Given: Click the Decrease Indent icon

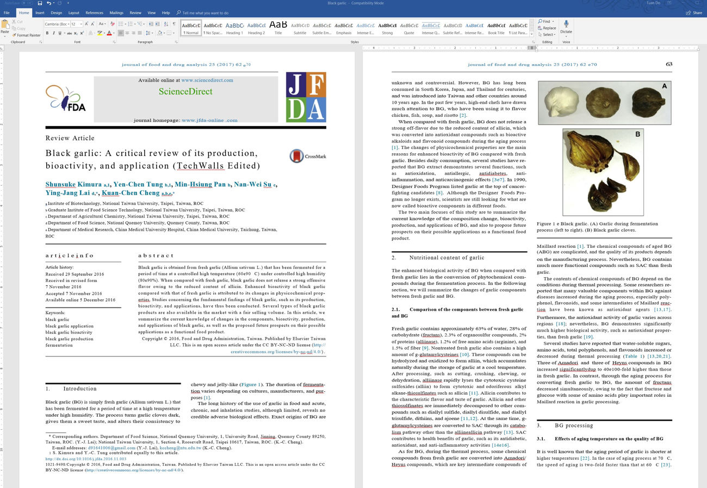Looking at the screenshot, I should 151,24.
